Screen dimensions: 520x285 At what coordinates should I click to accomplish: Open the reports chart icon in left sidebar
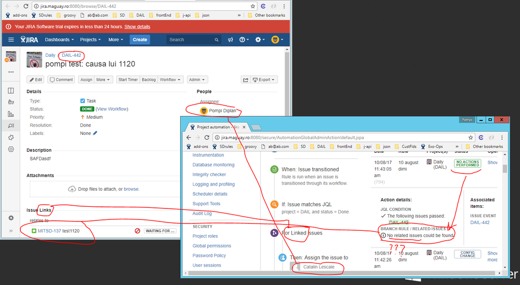point(11,114)
